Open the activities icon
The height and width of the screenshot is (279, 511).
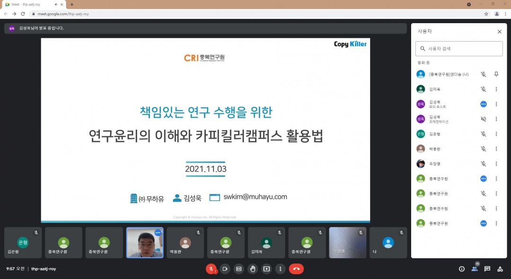coord(500,269)
